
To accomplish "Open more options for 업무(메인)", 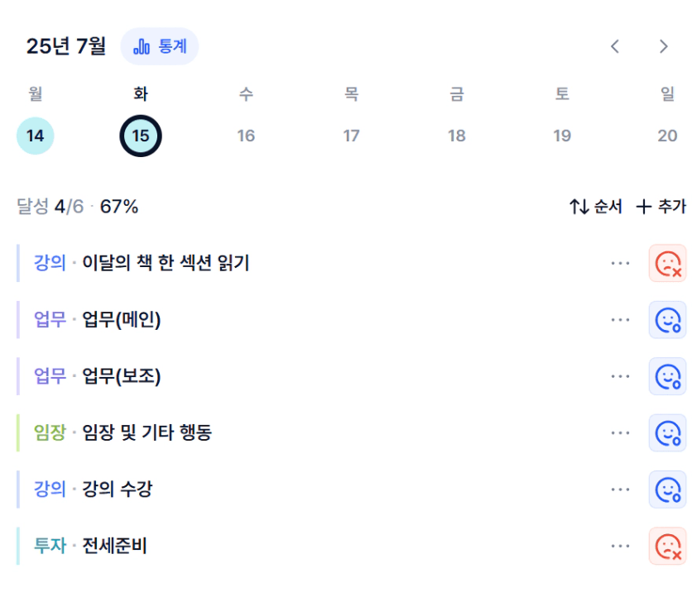I will (620, 320).
